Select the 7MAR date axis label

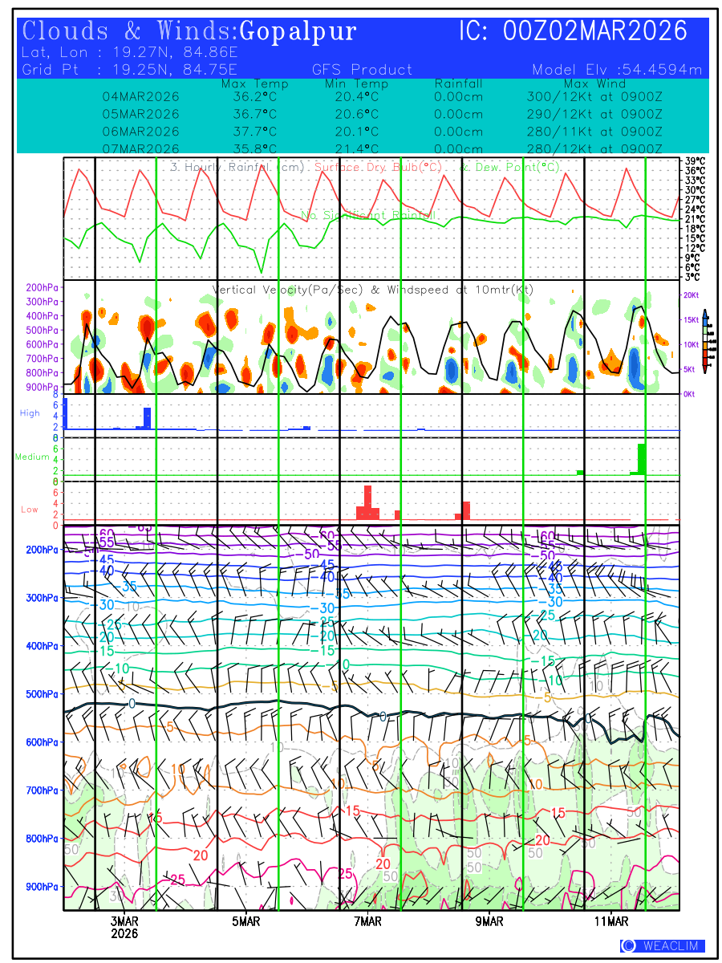pyautogui.click(x=367, y=922)
